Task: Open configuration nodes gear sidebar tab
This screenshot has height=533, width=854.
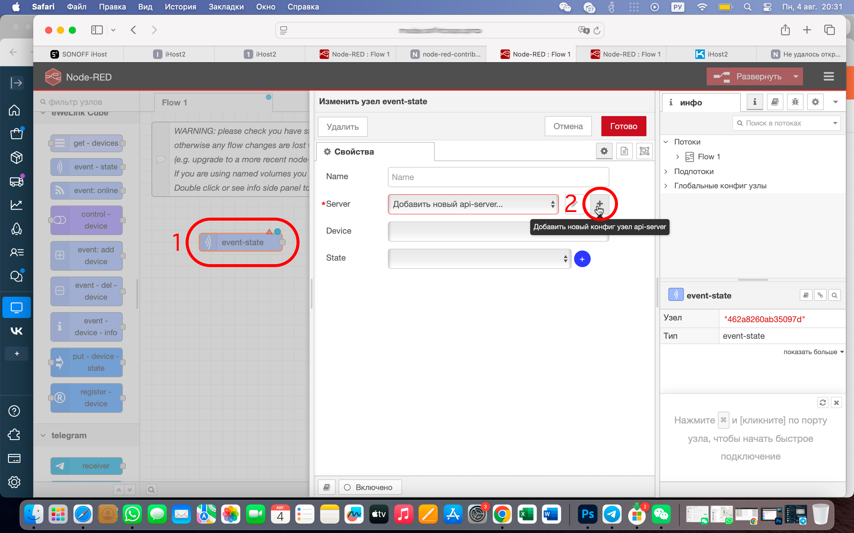Action: coord(815,102)
